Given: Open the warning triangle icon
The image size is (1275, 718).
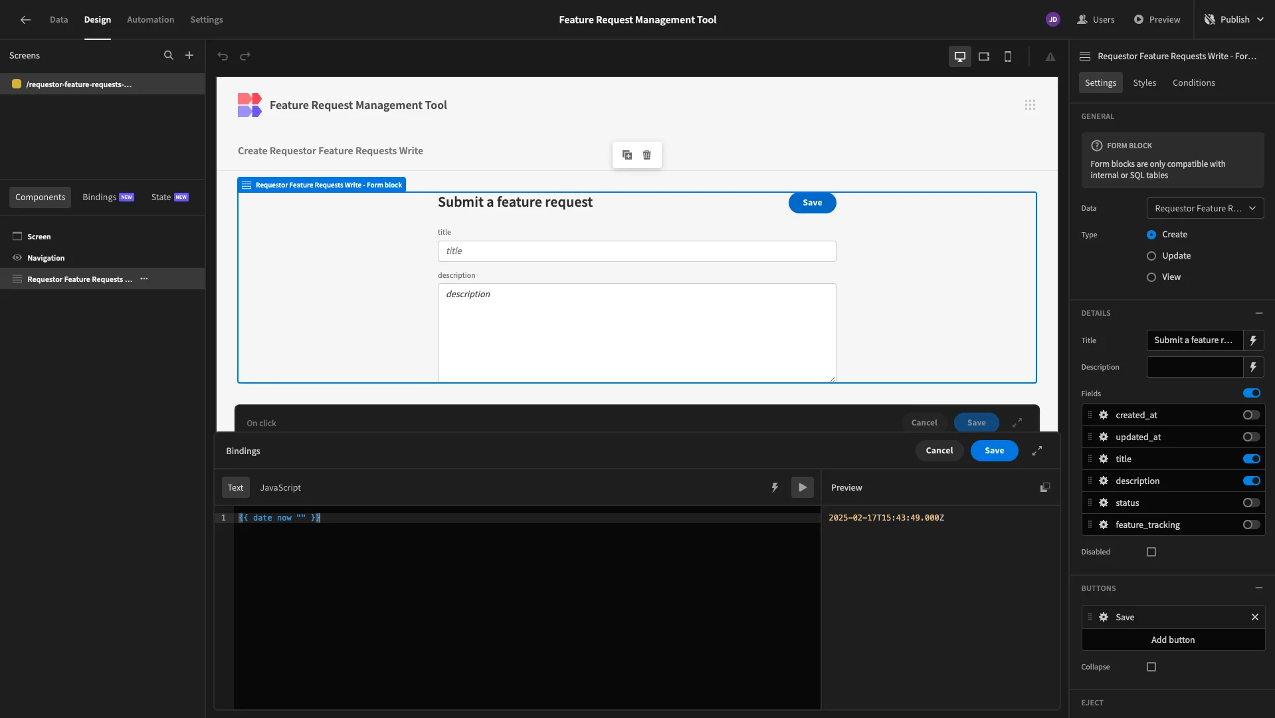Looking at the screenshot, I should click(1050, 57).
